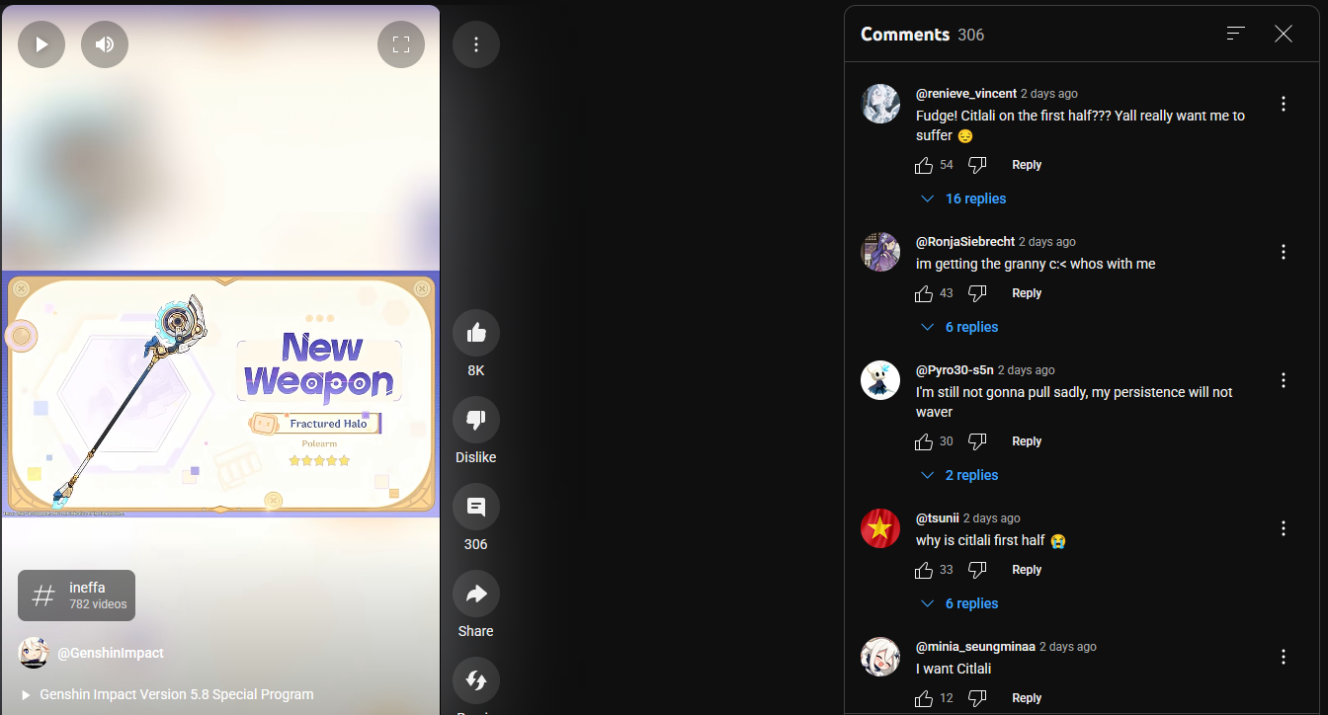The image size is (1328, 715).
Task: Enter fullscreen mode on the video
Action: (401, 44)
